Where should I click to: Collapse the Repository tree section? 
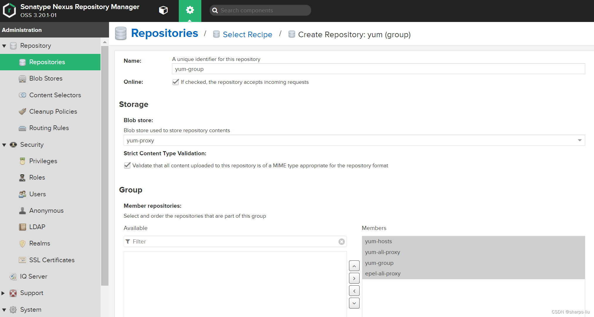(x=4, y=46)
